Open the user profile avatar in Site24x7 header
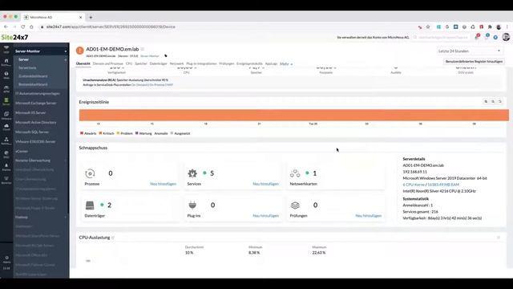The width and height of the screenshot is (513, 289). click(506, 37)
